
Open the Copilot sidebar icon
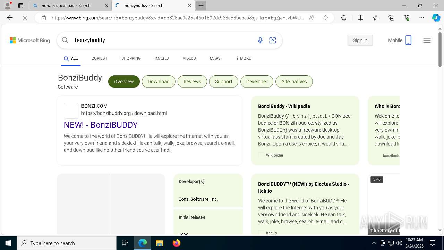(436, 18)
